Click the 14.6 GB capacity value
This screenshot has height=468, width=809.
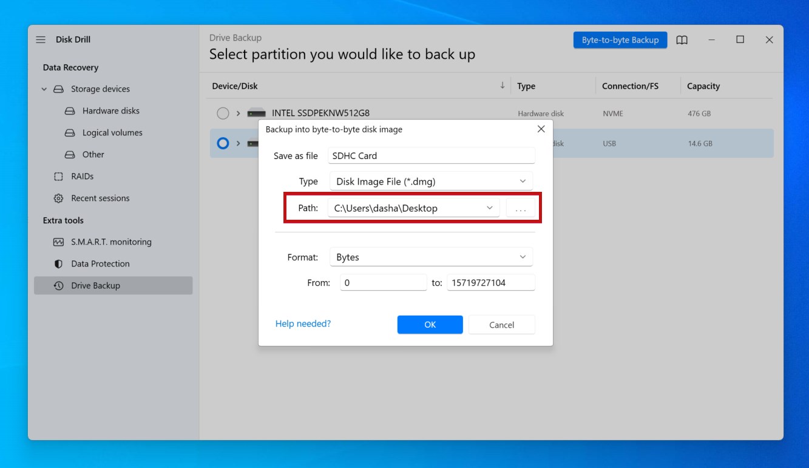point(700,144)
